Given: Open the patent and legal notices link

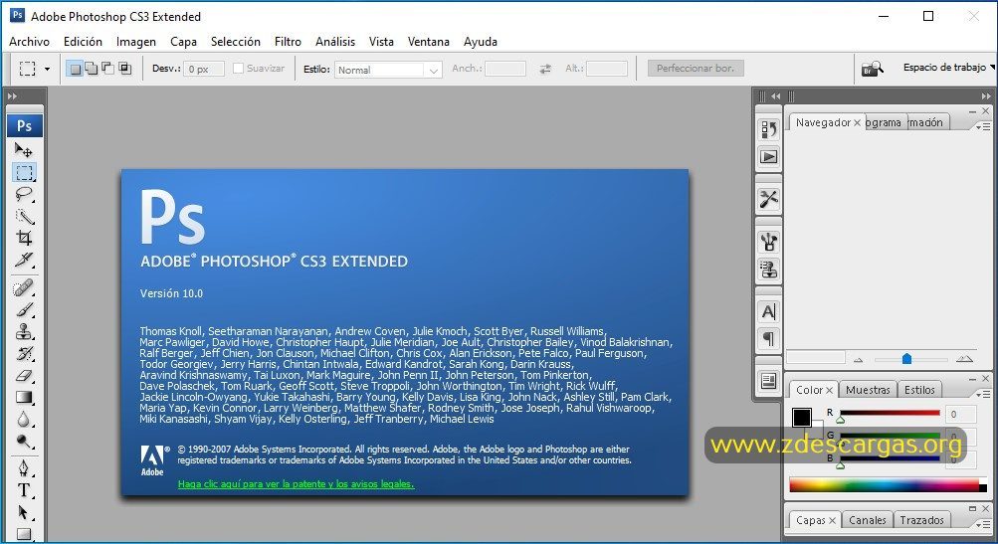Looking at the screenshot, I should pos(296,484).
